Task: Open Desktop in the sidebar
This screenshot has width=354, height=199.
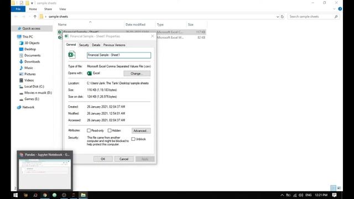Action: coord(30,49)
